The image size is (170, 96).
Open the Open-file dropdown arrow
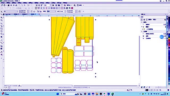[6, 5]
